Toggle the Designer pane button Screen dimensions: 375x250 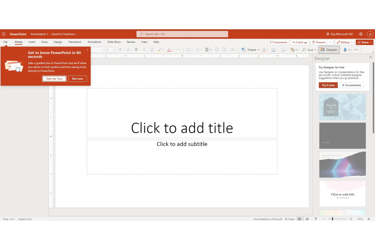pyautogui.click(x=329, y=50)
